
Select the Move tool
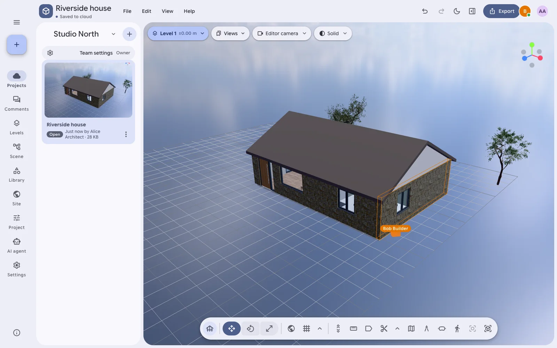(232, 329)
